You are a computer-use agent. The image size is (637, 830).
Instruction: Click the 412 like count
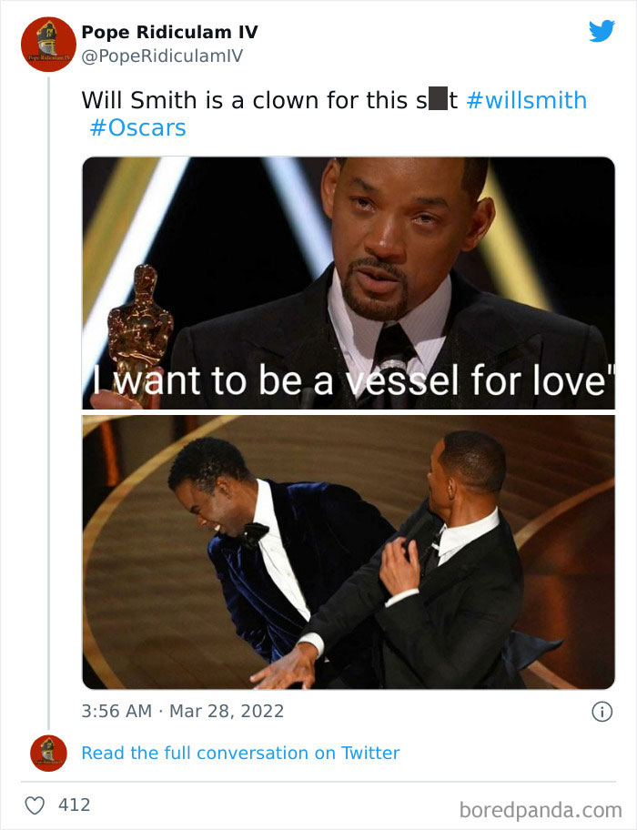click(74, 805)
